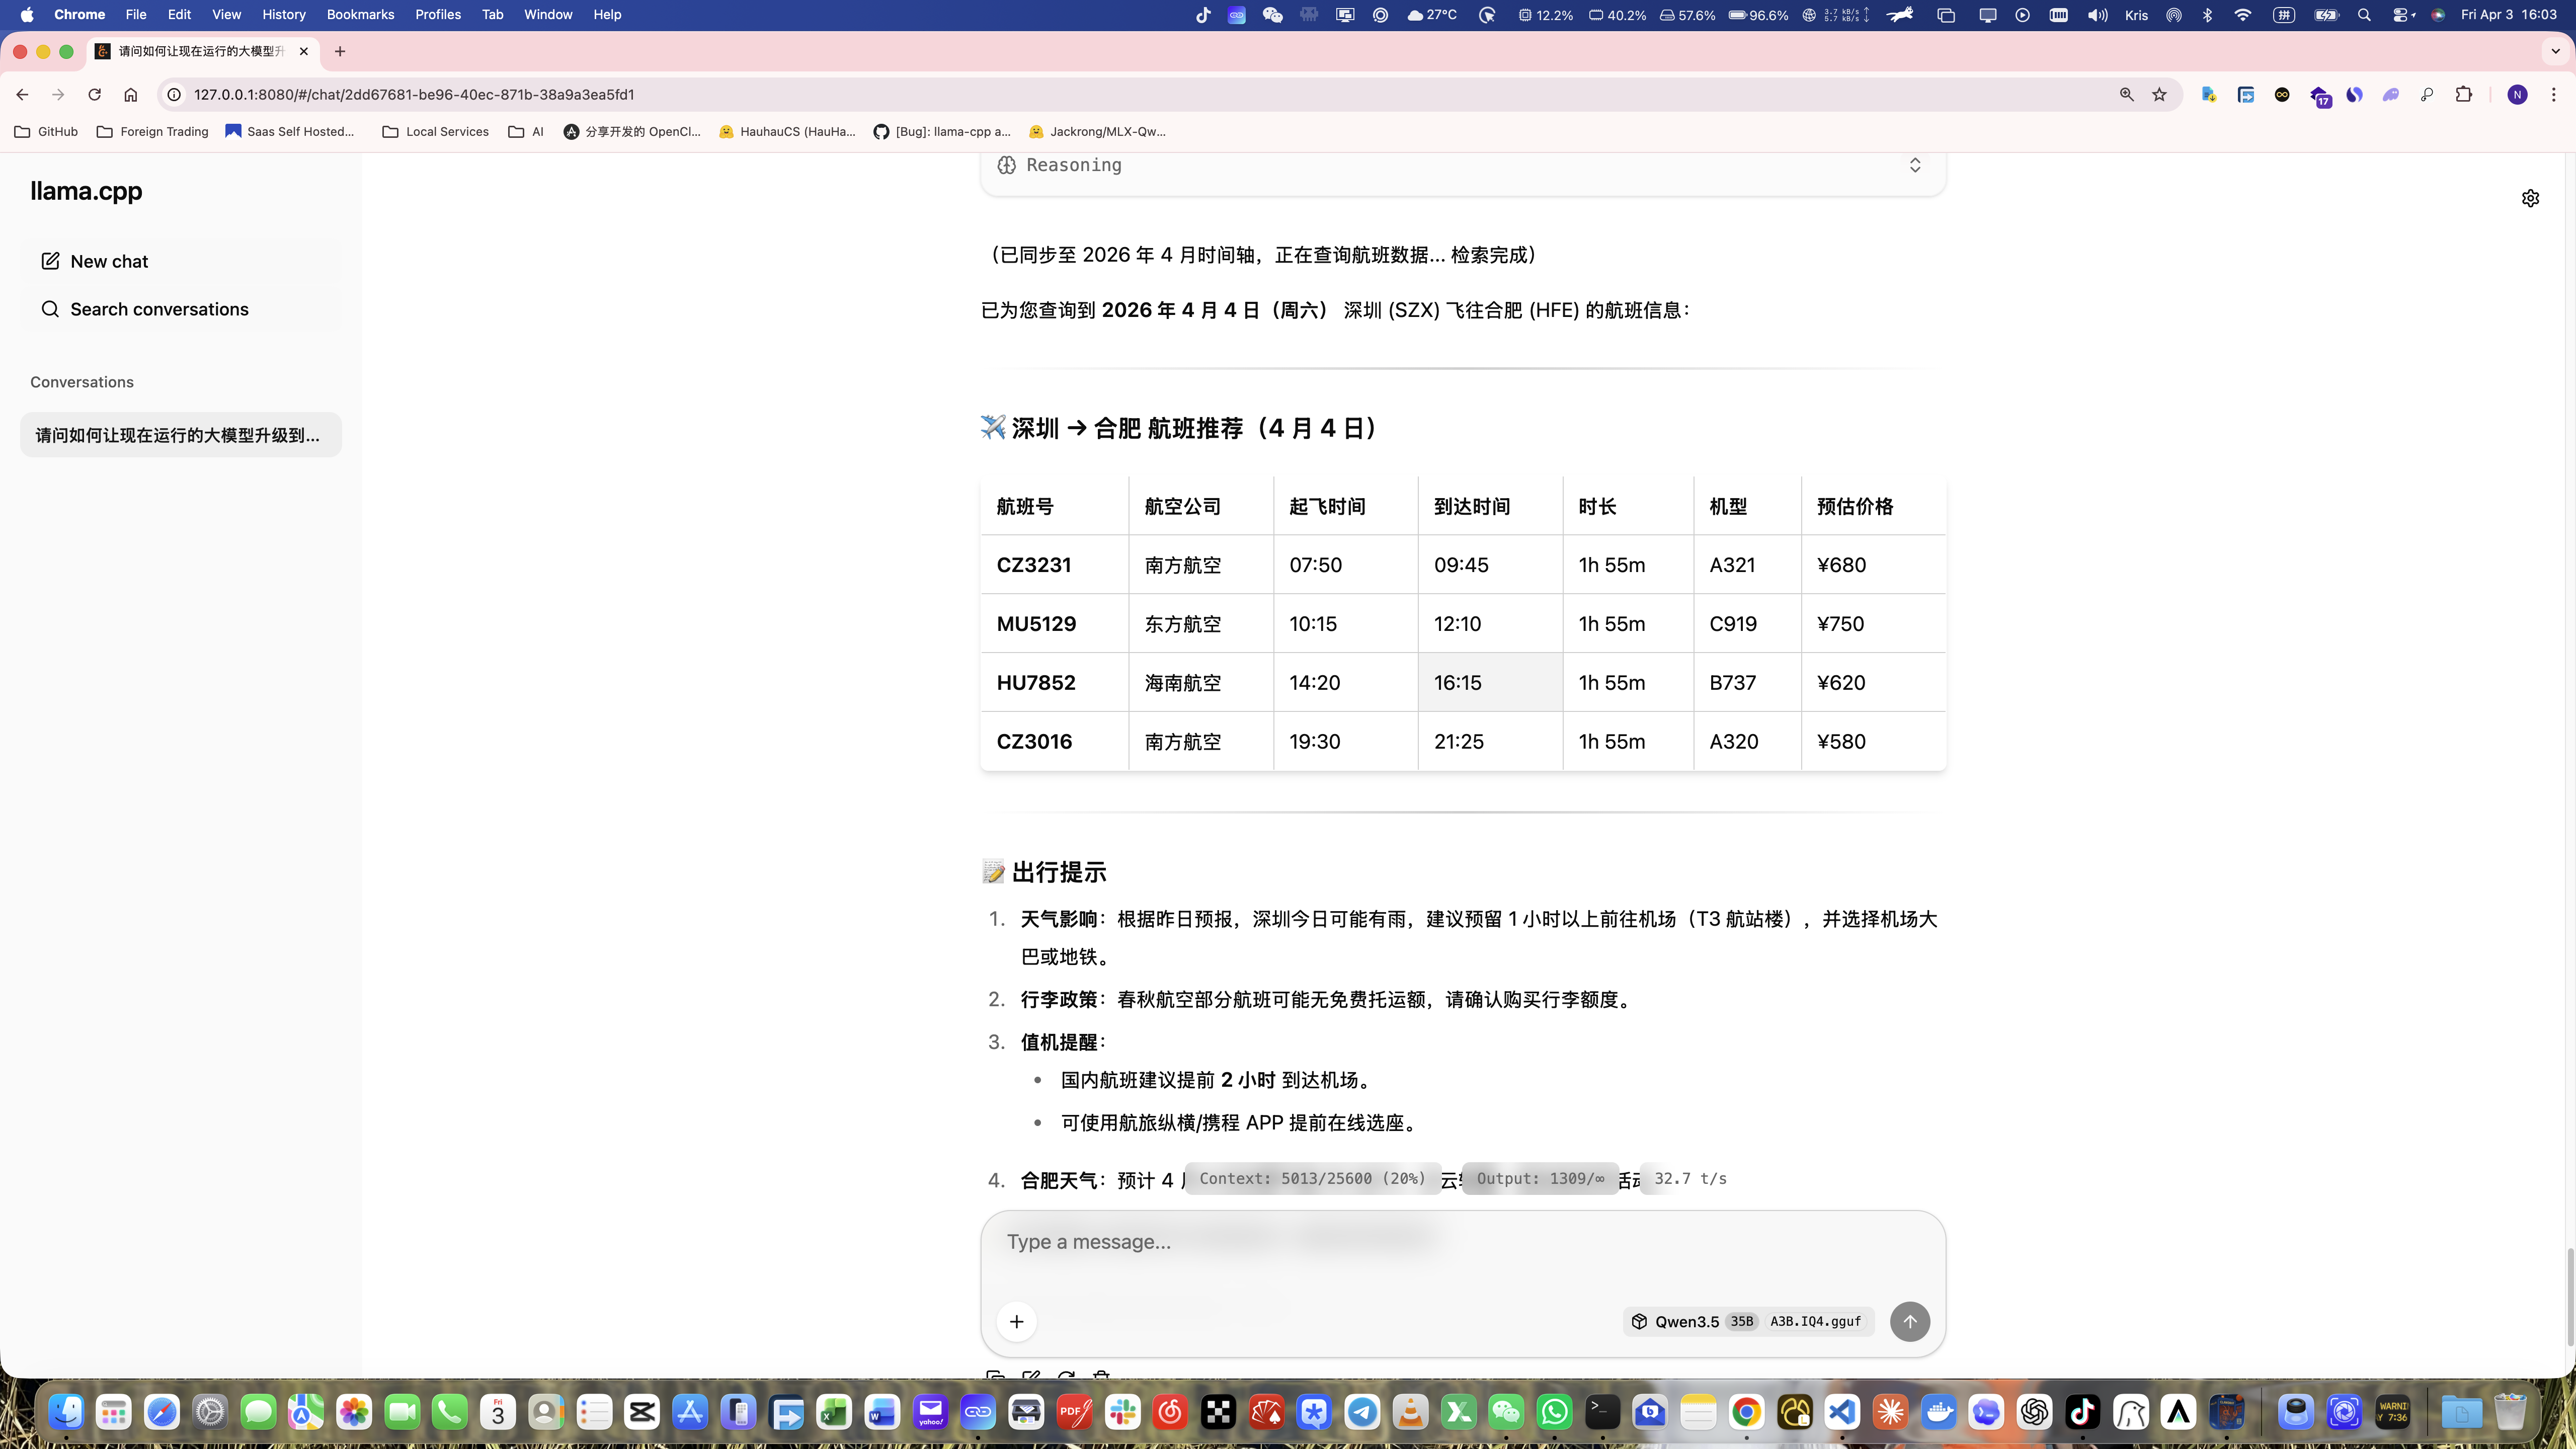Viewport: 2576px width, 1449px height.
Task: Click Search conversations
Action: pyautogui.click(x=159, y=309)
